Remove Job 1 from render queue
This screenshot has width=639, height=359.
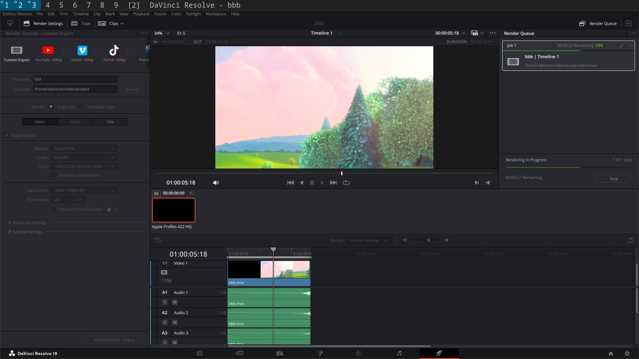click(x=630, y=46)
